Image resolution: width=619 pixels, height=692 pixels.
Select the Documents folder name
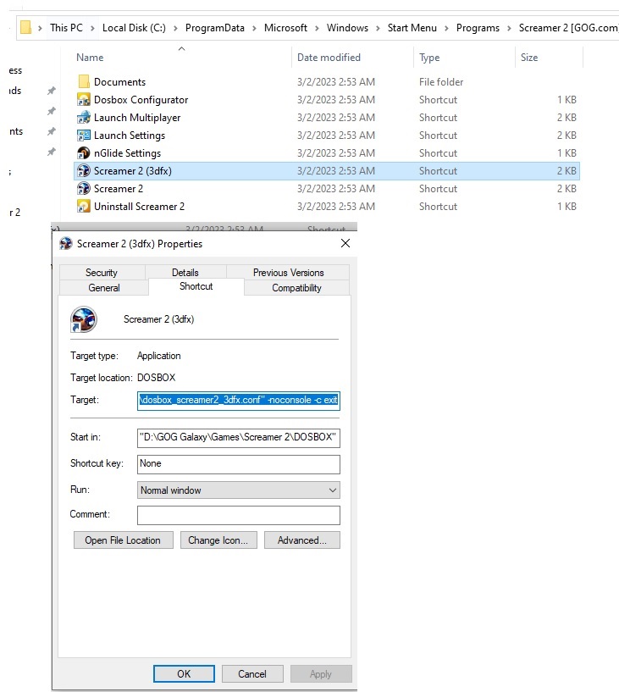119,82
